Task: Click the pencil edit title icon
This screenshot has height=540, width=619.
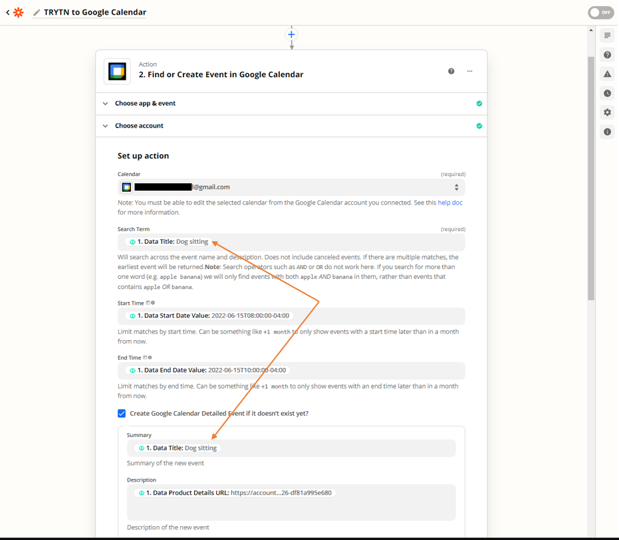Action: pos(37,13)
